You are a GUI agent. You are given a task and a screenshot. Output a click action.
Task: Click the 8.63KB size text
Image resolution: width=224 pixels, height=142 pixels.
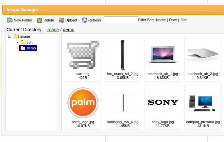point(163,78)
